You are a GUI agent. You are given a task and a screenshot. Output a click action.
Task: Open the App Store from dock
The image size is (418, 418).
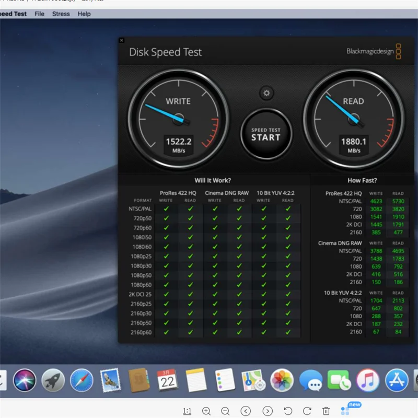point(396,380)
